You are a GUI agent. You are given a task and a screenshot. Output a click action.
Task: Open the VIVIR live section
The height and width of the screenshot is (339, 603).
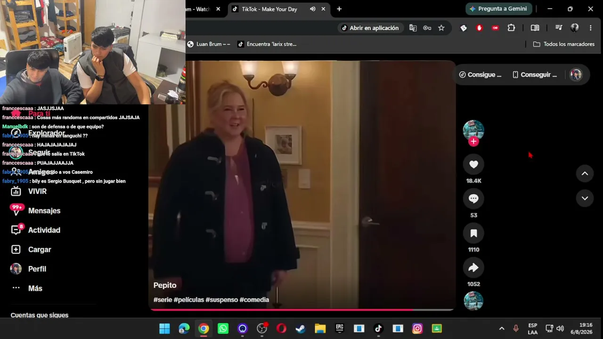click(x=37, y=191)
